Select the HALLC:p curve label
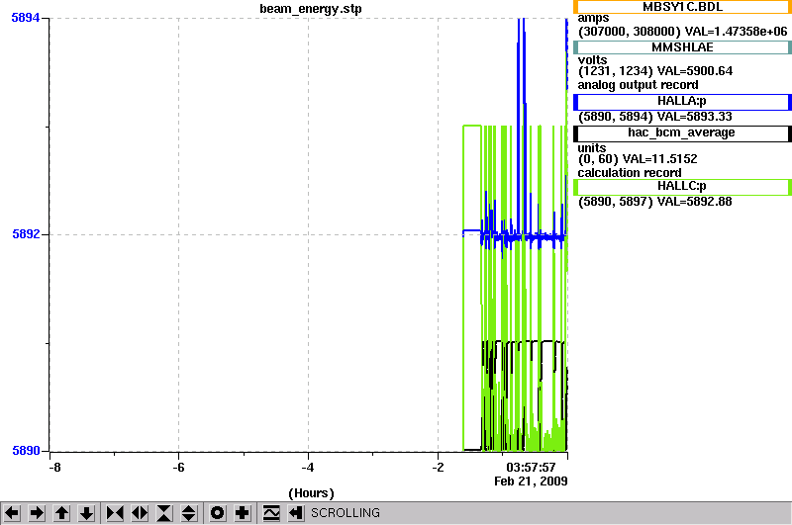The width and height of the screenshot is (792, 525). 682,187
